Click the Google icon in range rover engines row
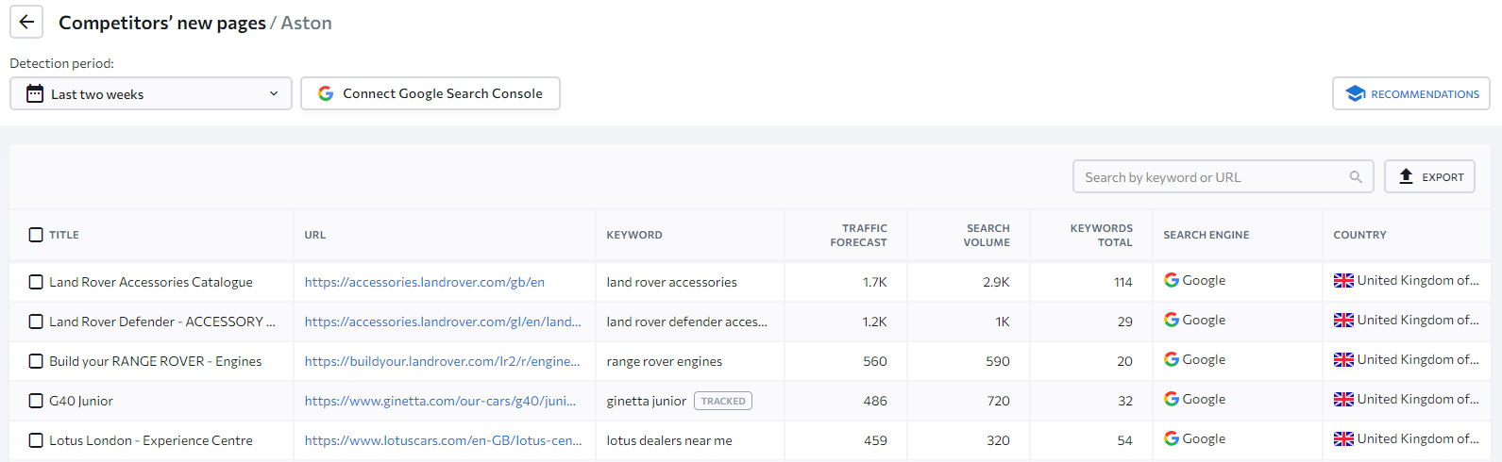This screenshot has height=462, width=1502. [x=1172, y=359]
